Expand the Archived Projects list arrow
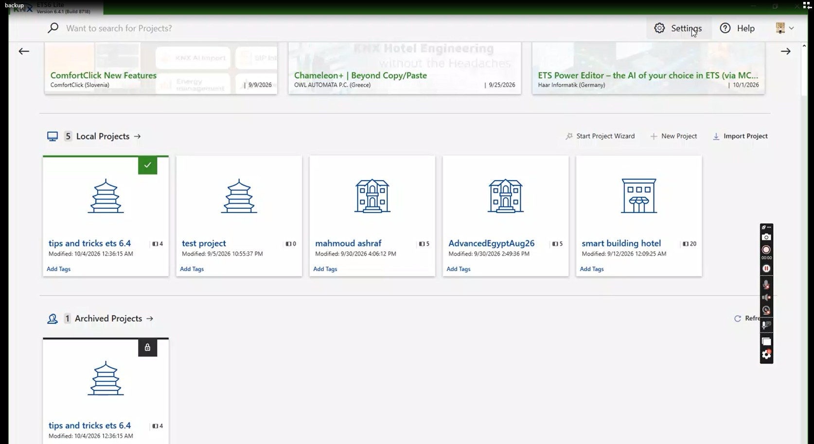The width and height of the screenshot is (814, 444). 150,319
